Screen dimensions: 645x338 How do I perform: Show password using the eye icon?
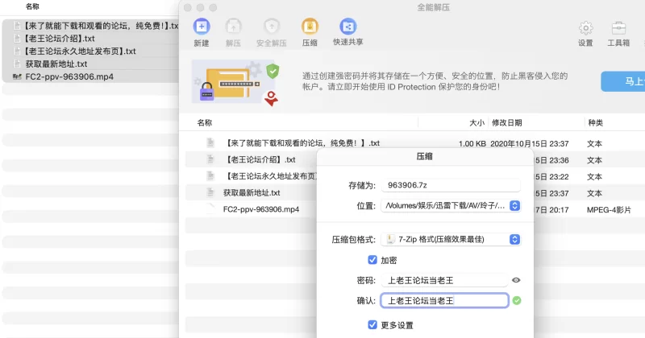click(516, 280)
